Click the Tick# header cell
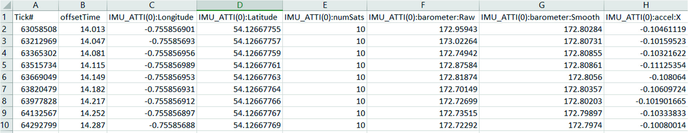The image size is (688, 133). click(x=36, y=17)
